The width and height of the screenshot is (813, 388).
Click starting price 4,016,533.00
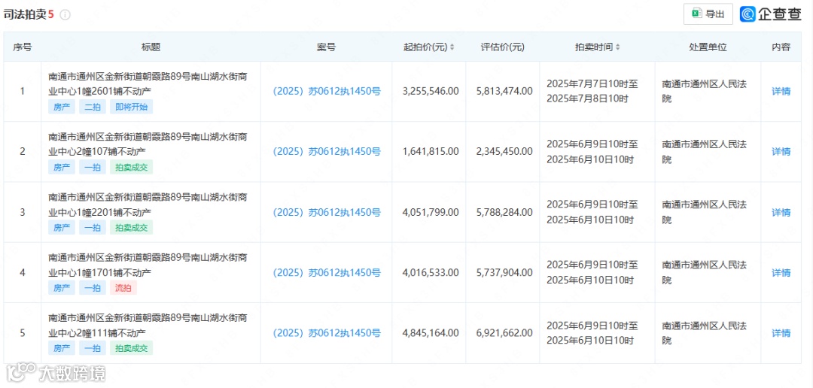pos(431,272)
